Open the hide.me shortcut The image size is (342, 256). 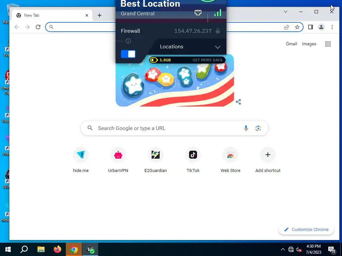tap(81, 160)
